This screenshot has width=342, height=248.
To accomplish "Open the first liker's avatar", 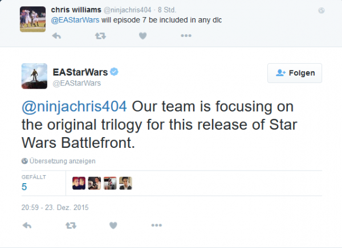I will click(x=79, y=183).
